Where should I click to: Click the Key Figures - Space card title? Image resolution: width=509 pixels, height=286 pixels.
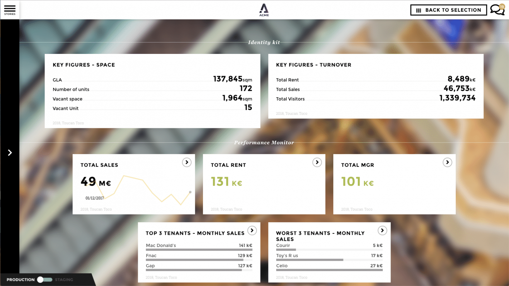84,65
